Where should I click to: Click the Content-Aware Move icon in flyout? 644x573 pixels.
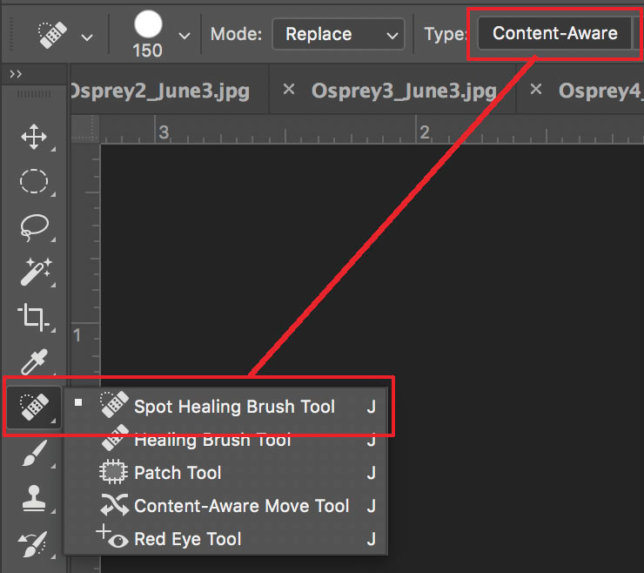[x=114, y=505]
